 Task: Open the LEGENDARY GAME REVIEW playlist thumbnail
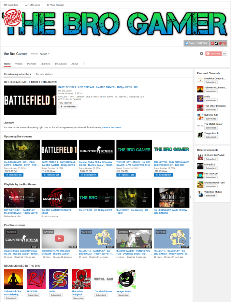[171, 198]
